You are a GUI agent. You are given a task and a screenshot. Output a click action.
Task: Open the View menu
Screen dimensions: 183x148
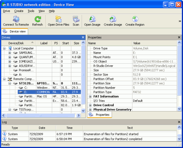(42, 11)
